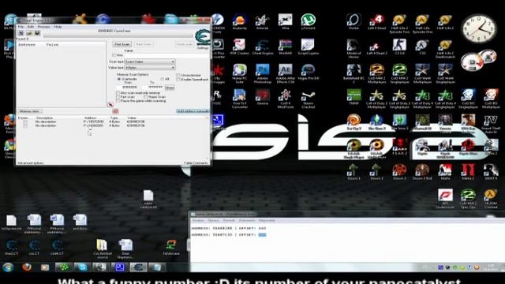Open TMNF desktop shortcut
505x284 pixels.
(353, 98)
